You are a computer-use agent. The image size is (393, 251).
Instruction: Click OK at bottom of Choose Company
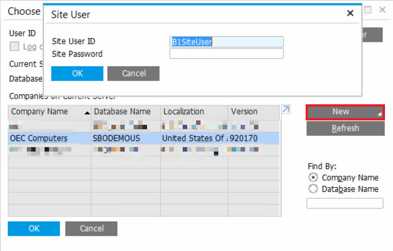[34, 229]
